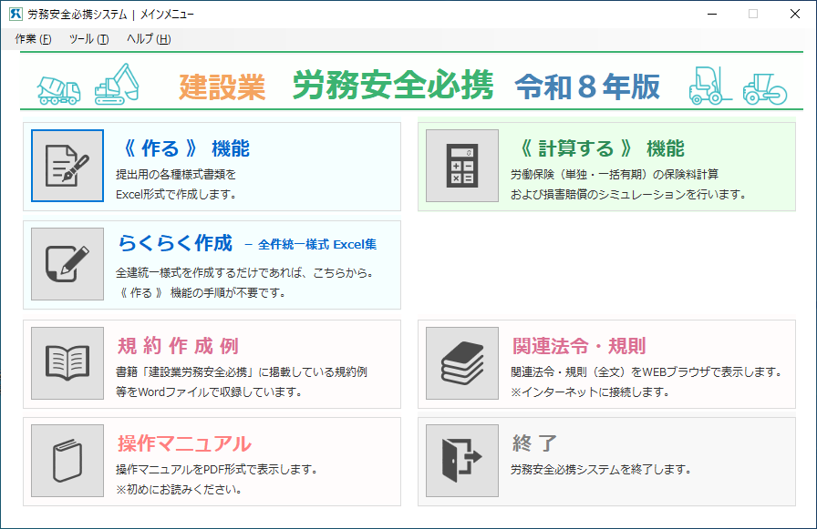Click the stacked books icon for 関連法令・規則
The image size is (817, 529).
point(462,363)
